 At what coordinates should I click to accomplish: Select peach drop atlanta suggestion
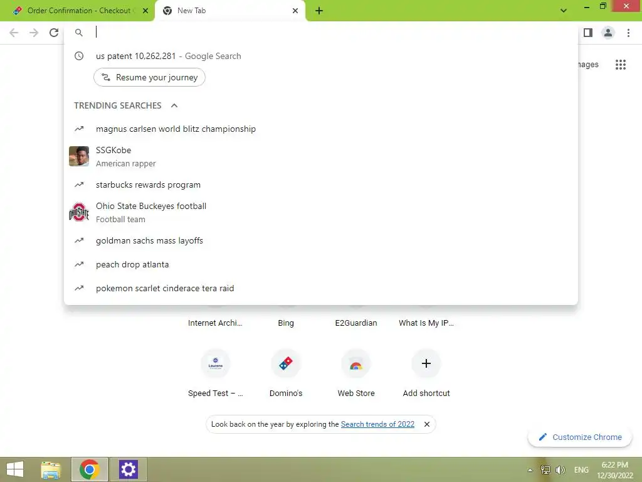(321, 264)
